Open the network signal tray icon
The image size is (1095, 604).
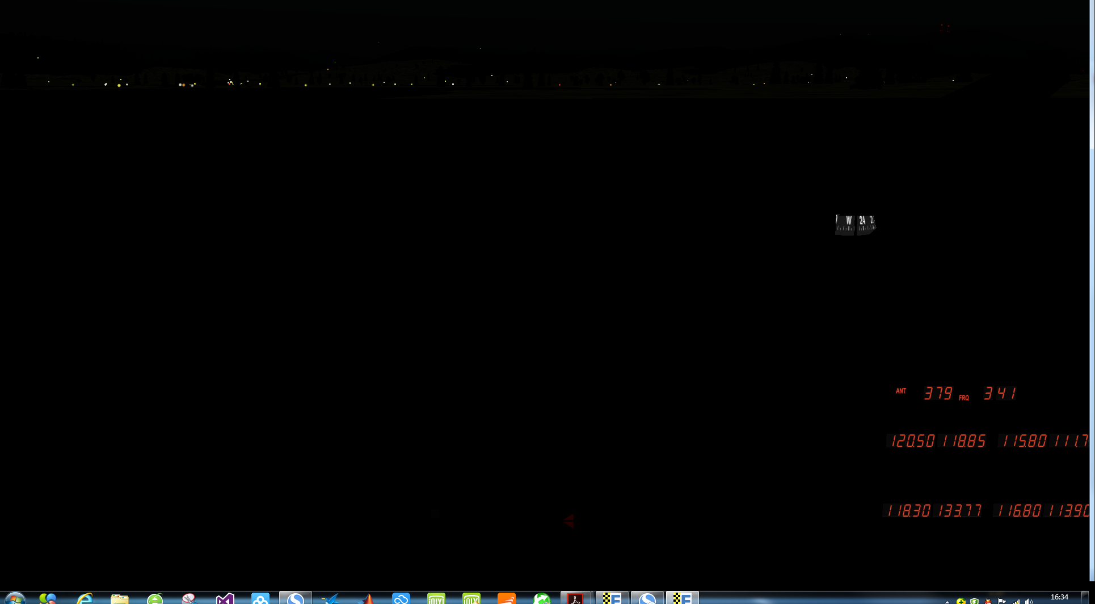[1016, 601]
